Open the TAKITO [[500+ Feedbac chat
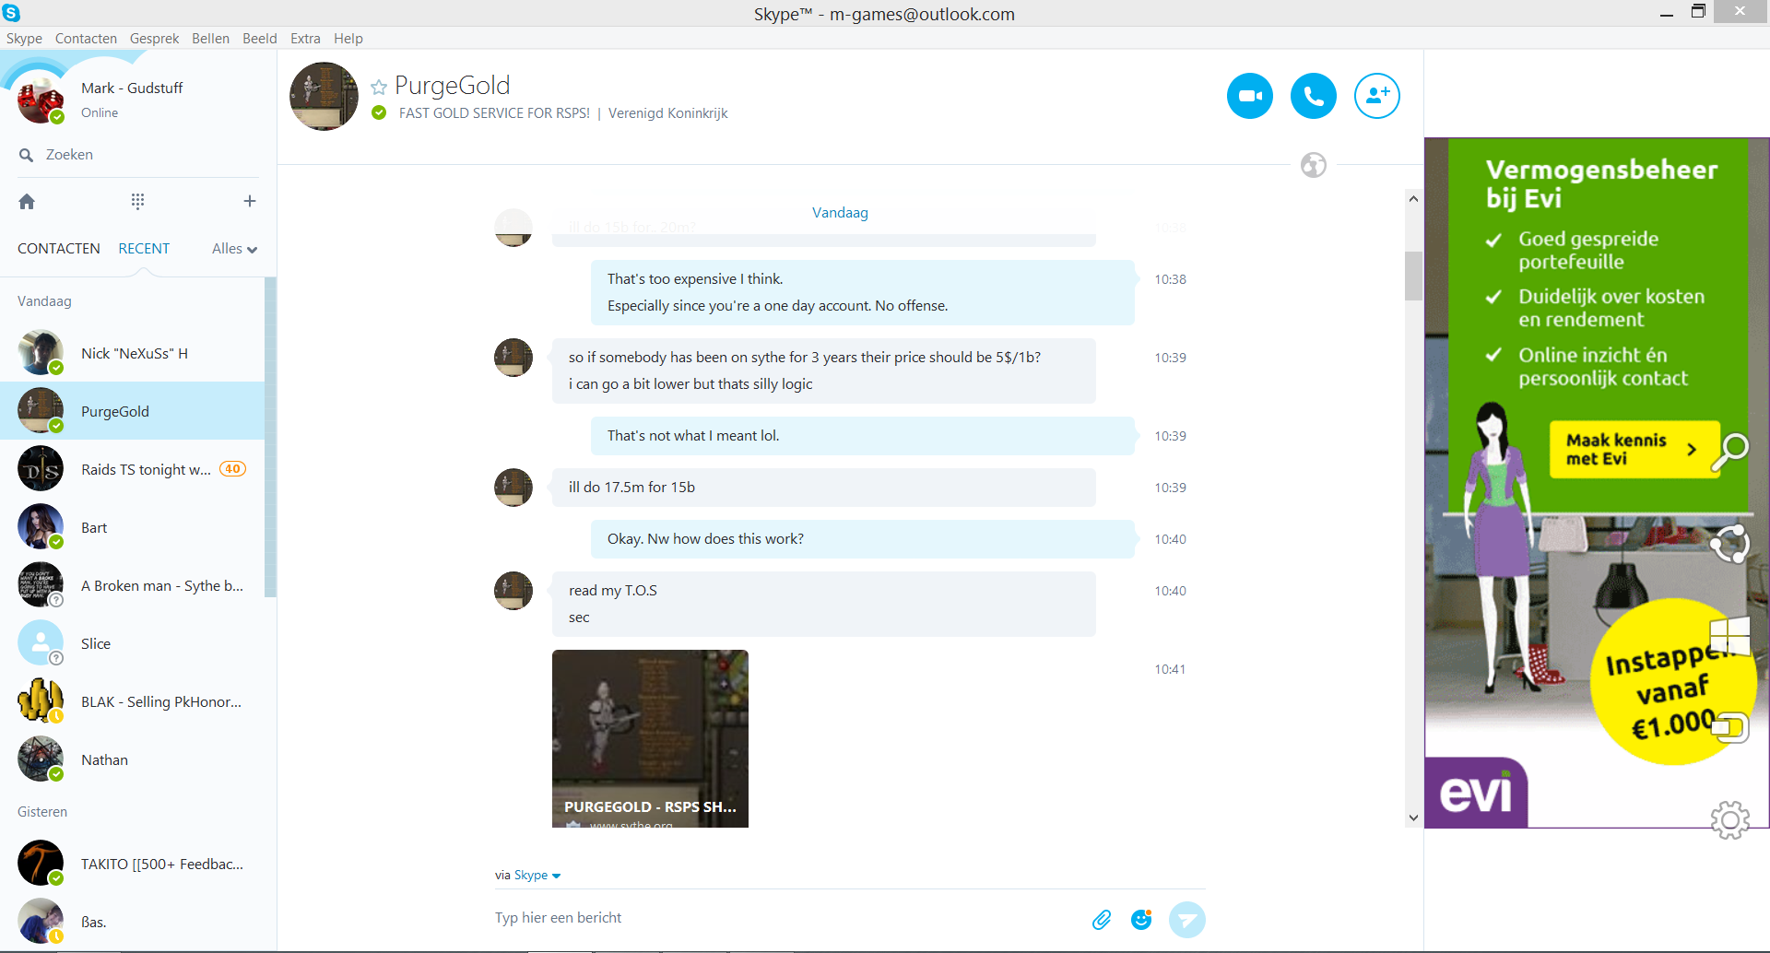Screen dimensions: 1770x953 pos(133,864)
